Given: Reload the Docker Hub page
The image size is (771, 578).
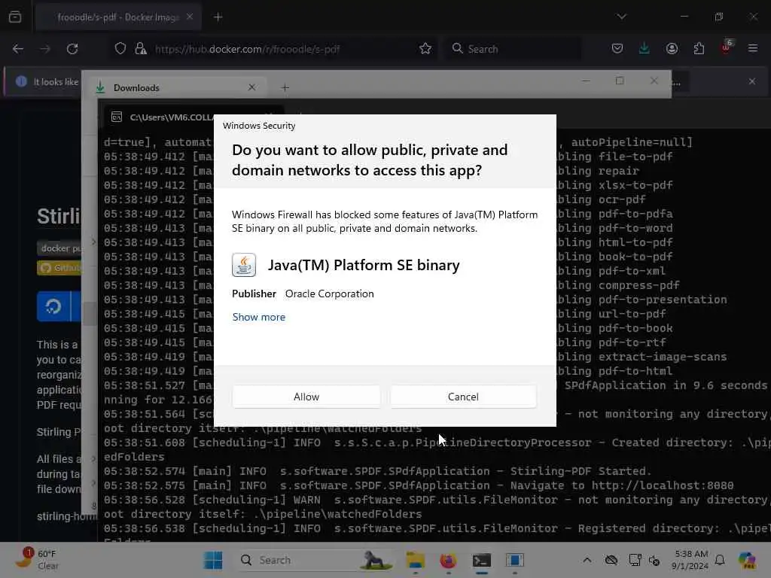Looking at the screenshot, I should pyautogui.click(x=72, y=49).
